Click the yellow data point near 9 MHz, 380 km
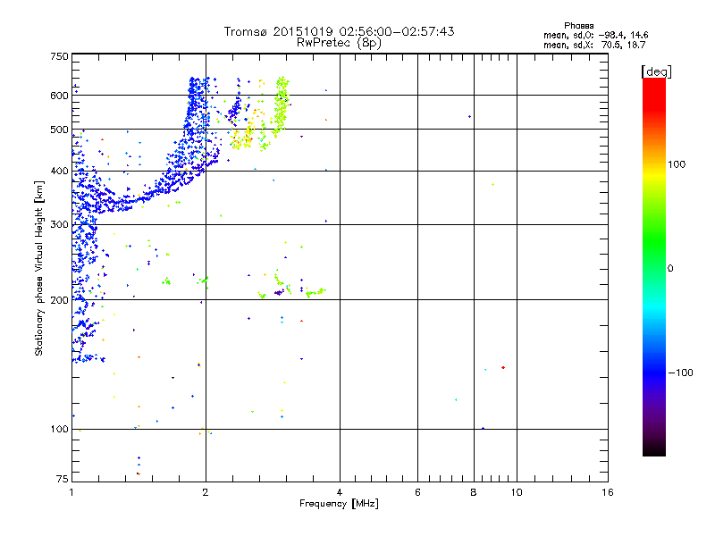The width and height of the screenshot is (715, 536). pos(493,185)
